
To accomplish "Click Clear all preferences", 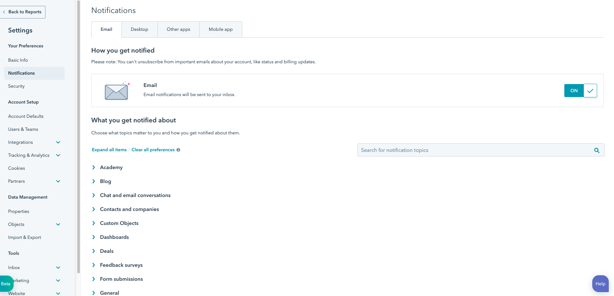I will coord(153,150).
